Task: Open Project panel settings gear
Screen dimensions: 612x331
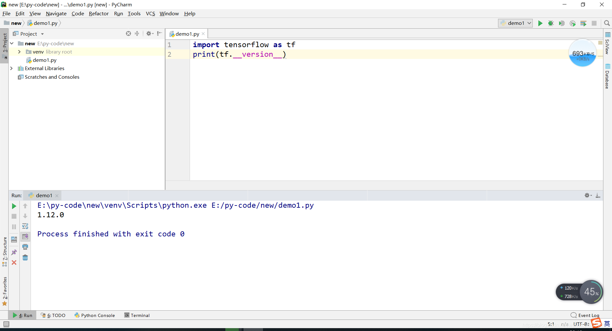Action: [149, 33]
